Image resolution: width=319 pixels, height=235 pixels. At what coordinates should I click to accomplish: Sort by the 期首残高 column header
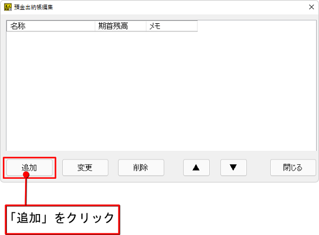point(120,26)
